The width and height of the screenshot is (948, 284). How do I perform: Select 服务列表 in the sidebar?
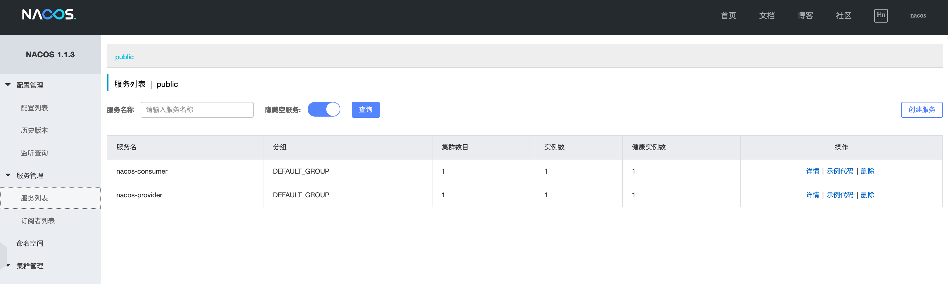click(x=34, y=198)
